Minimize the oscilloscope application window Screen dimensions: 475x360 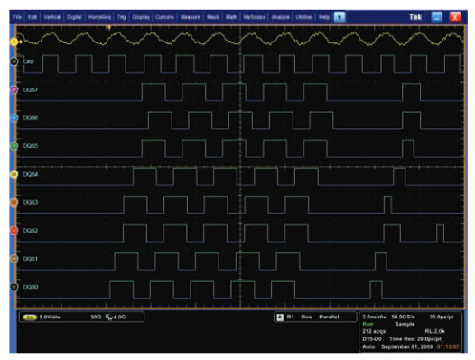[437, 17]
